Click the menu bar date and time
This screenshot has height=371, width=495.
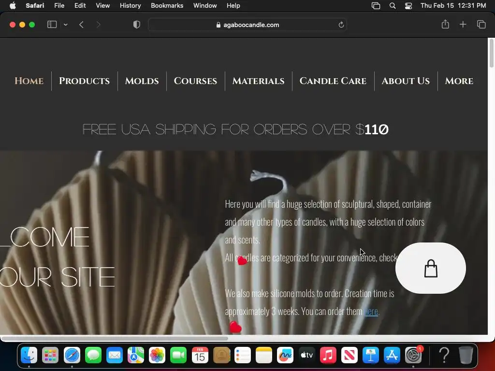click(x=453, y=5)
